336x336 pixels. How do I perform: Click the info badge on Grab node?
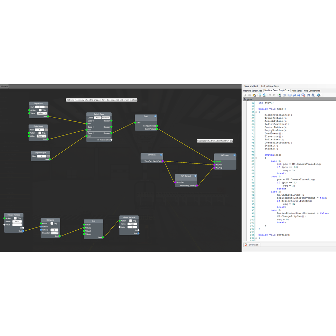click(x=155, y=116)
